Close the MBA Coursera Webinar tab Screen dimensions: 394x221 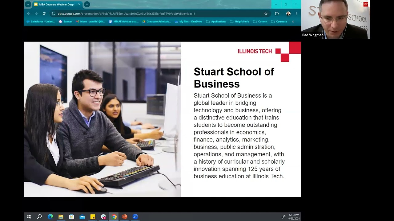pos(79,4)
